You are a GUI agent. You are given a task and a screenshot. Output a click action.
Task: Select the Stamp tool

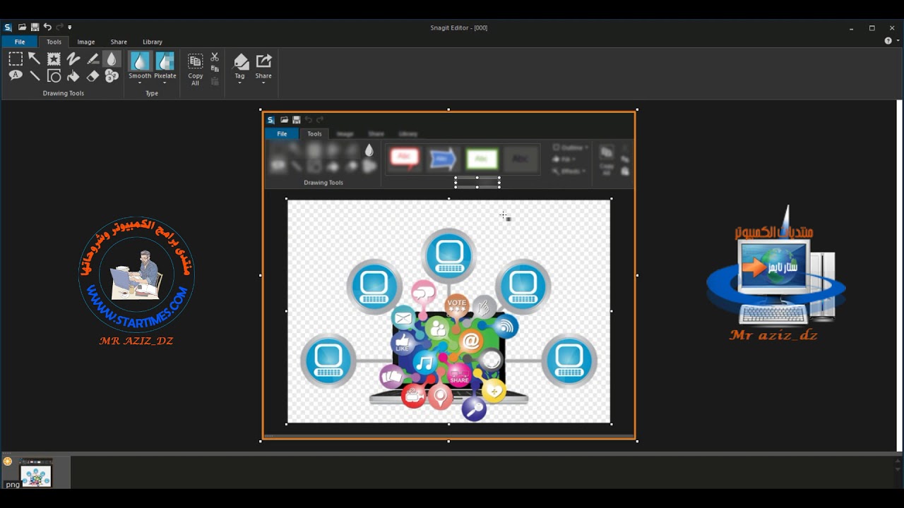(x=54, y=59)
